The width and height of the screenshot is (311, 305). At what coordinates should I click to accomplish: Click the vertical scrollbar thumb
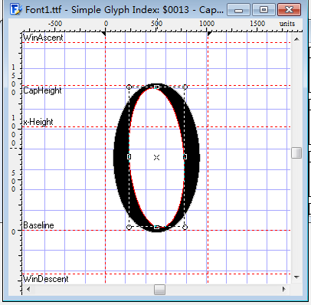(x=296, y=153)
